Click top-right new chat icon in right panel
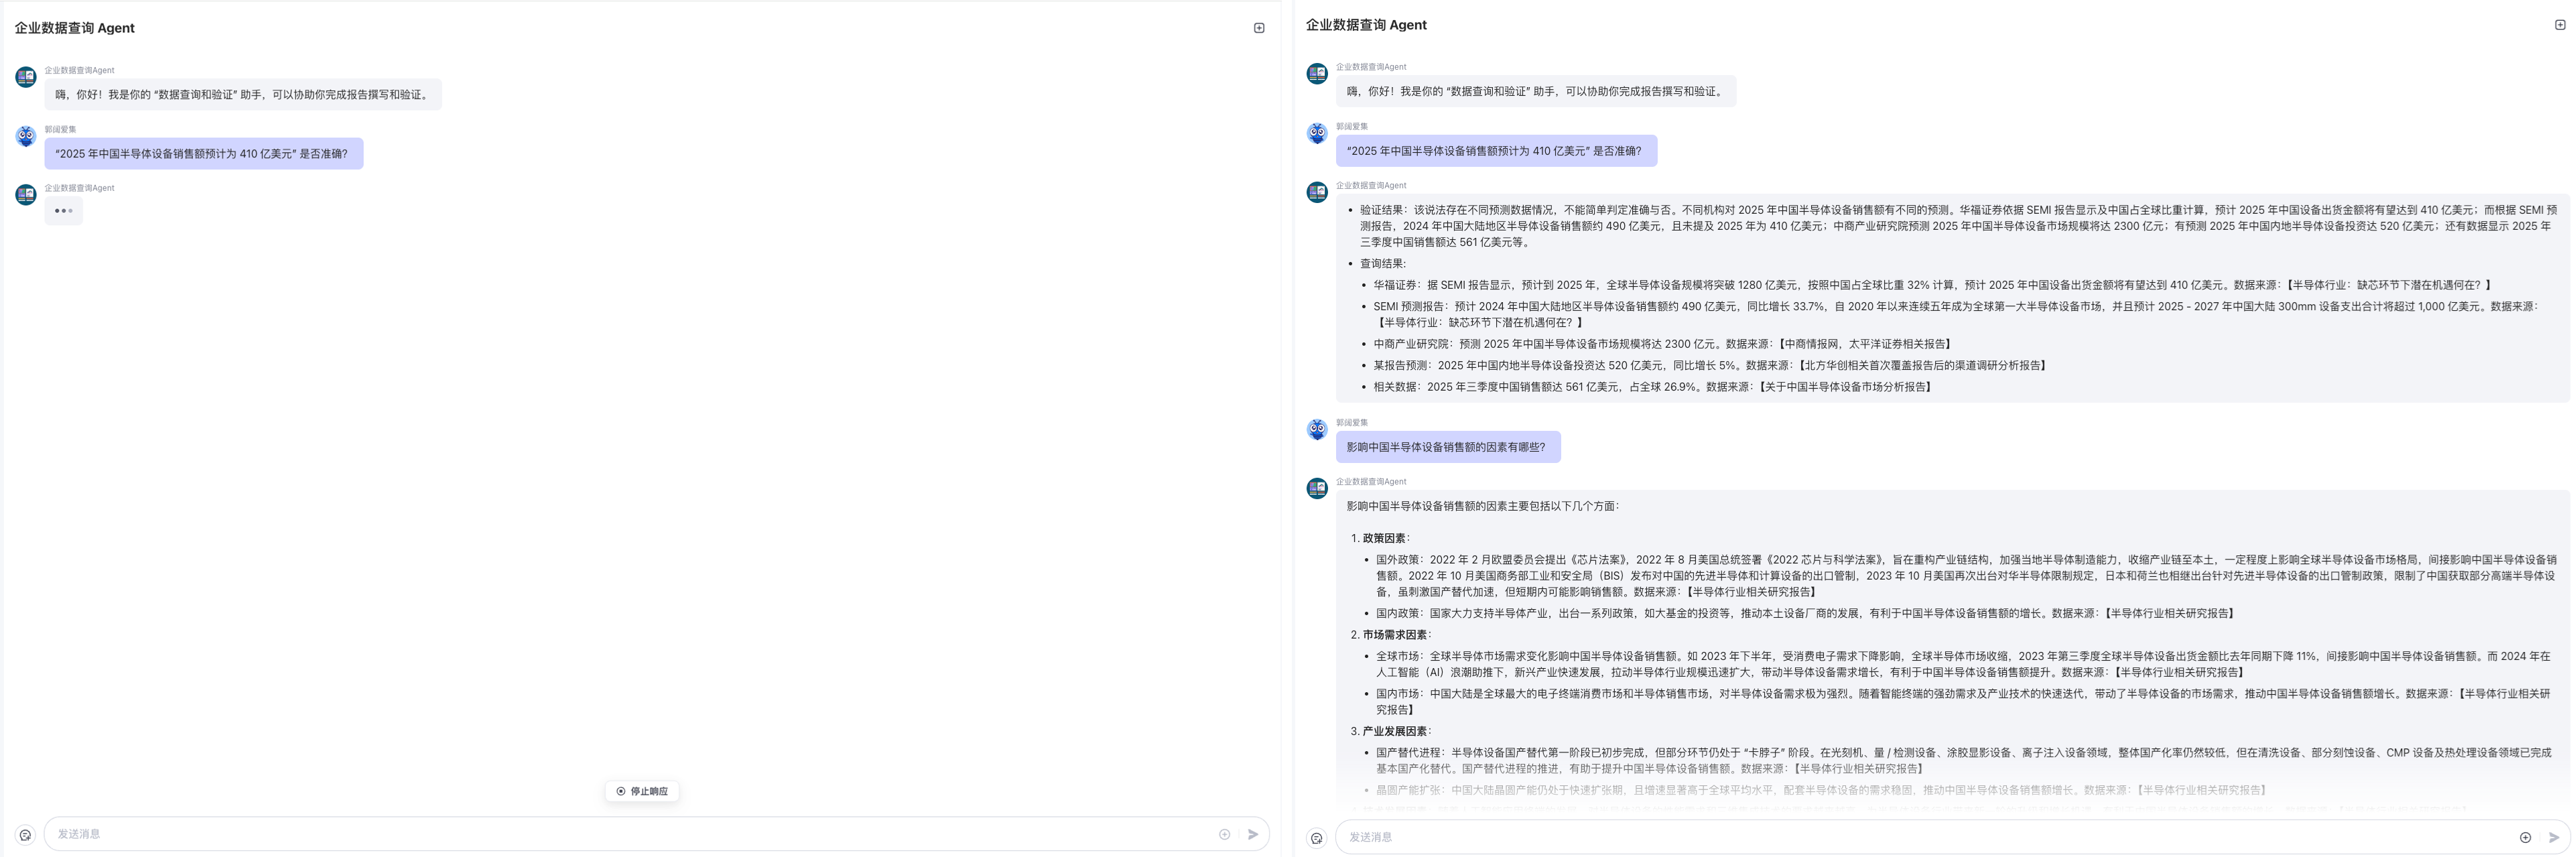The width and height of the screenshot is (2575, 857). coord(2560,25)
